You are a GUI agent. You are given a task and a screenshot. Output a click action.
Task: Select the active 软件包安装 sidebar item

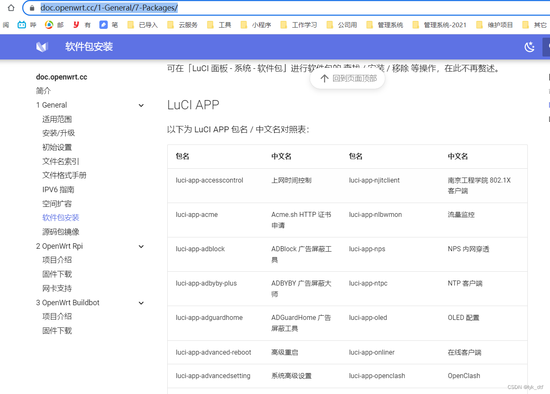click(x=61, y=218)
